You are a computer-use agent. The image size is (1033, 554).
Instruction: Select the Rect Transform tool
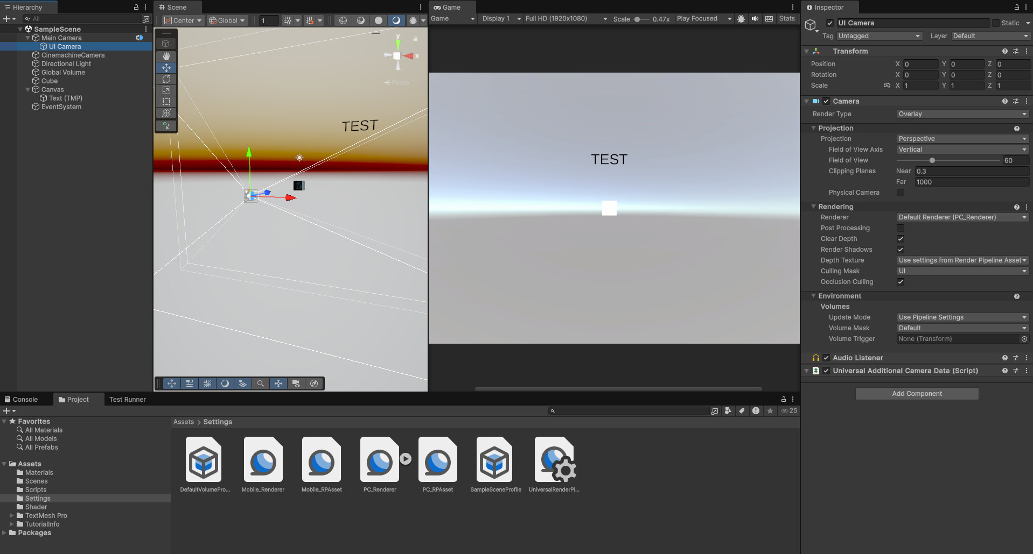point(166,102)
